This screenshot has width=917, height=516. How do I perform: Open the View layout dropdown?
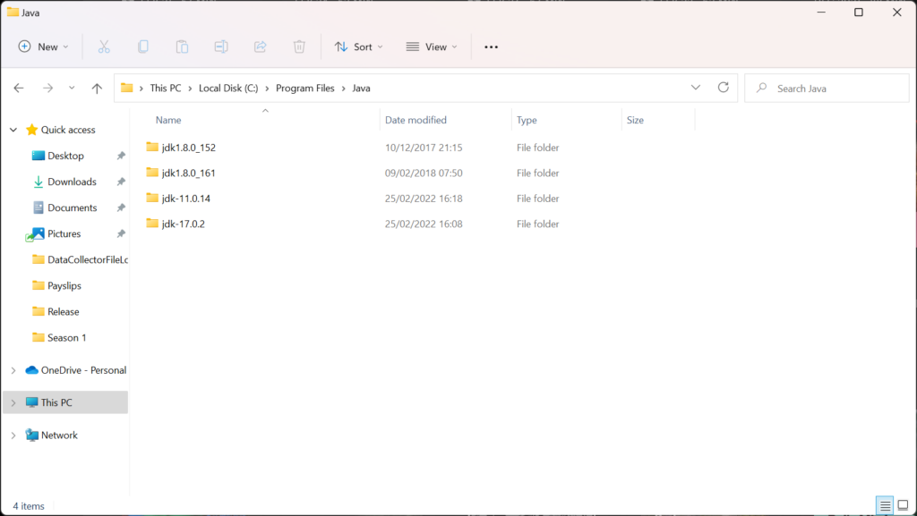point(432,47)
